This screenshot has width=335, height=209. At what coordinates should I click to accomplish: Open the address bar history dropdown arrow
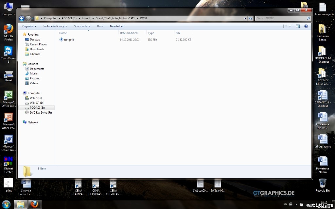245,18
